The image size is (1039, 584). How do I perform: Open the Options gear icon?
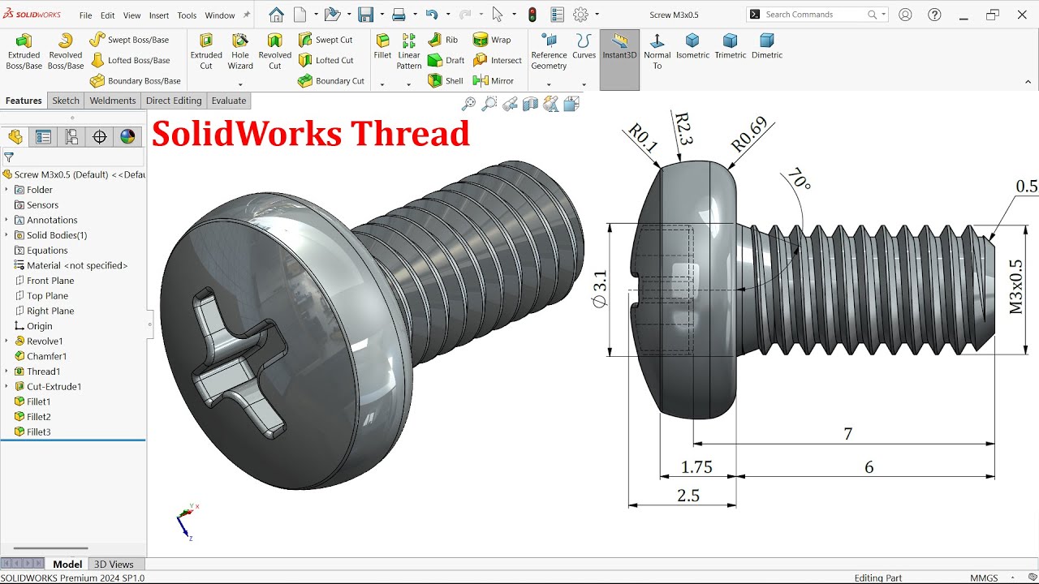coord(580,15)
